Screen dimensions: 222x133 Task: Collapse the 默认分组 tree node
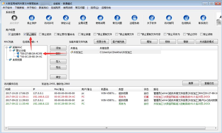point(10,50)
